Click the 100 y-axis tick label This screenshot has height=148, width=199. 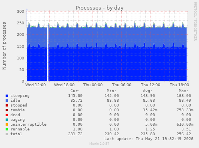point(20,58)
